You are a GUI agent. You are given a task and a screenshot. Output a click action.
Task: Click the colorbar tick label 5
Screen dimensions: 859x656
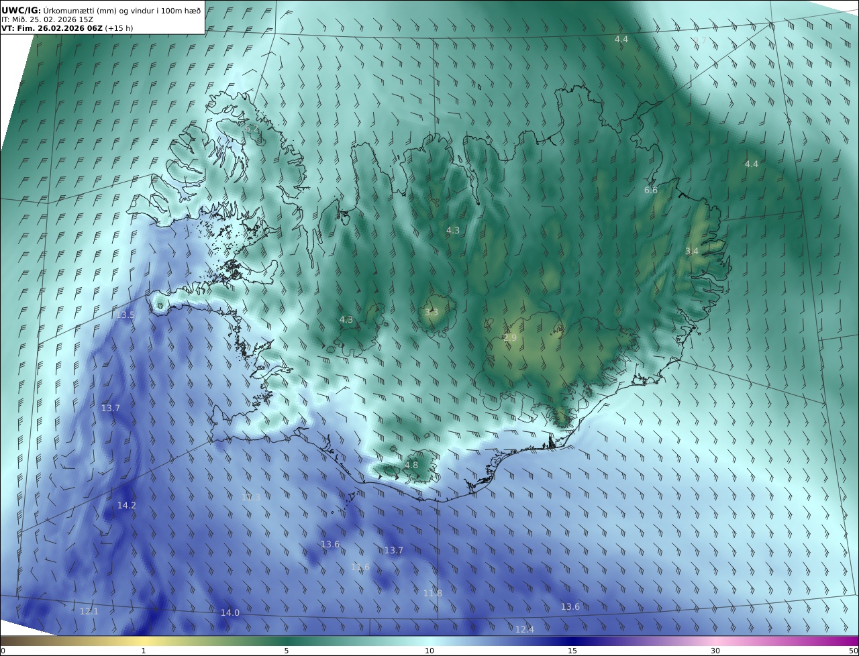[287, 651]
